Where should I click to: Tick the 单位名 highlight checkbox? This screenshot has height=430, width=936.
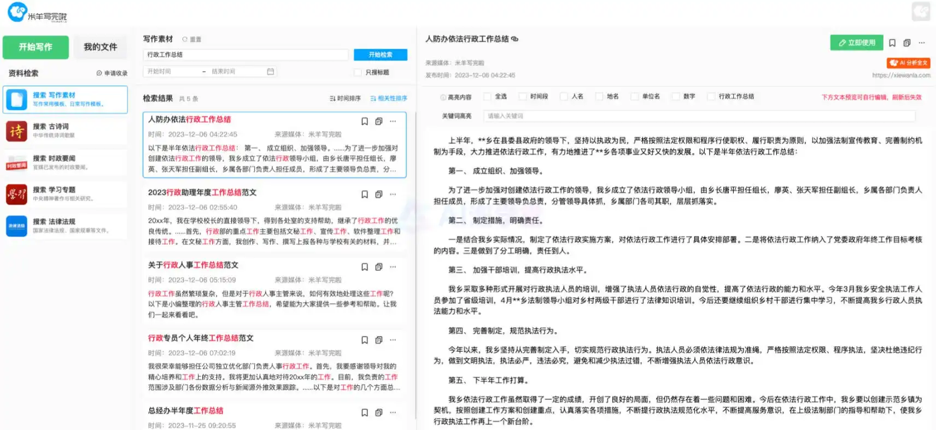pos(634,97)
